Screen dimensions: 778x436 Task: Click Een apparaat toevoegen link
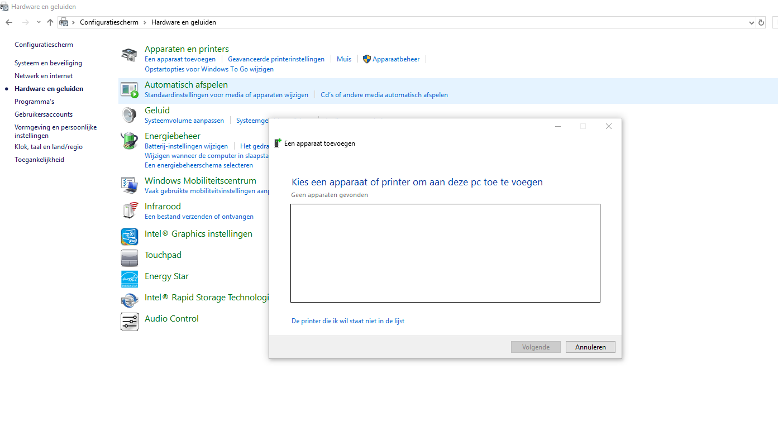click(180, 59)
